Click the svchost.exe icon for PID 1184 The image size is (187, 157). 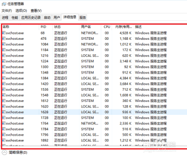pos(4,50)
